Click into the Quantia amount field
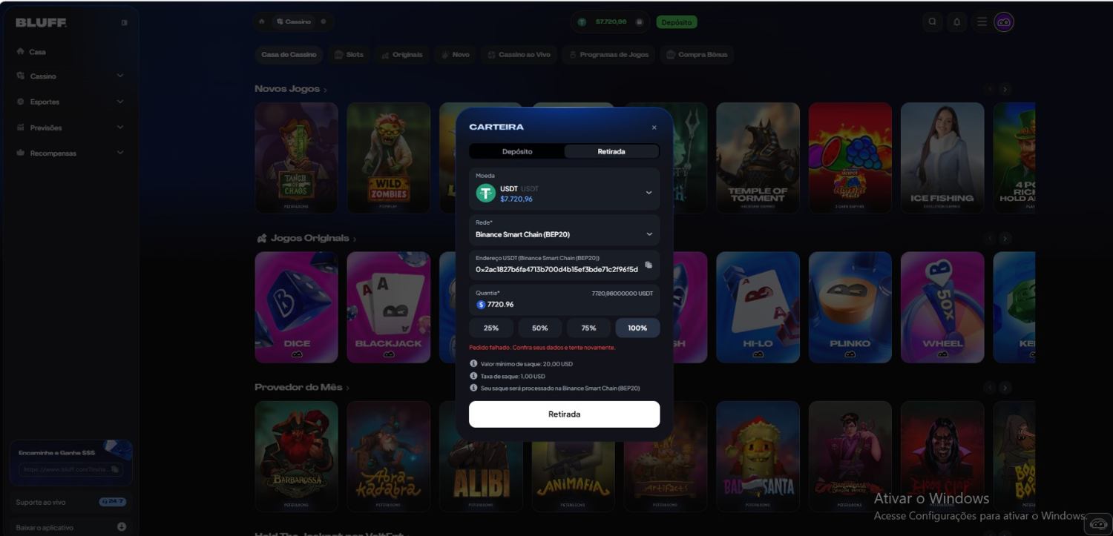Image resolution: width=1113 pixels, height=536 pixels. (x=564, y=300)
